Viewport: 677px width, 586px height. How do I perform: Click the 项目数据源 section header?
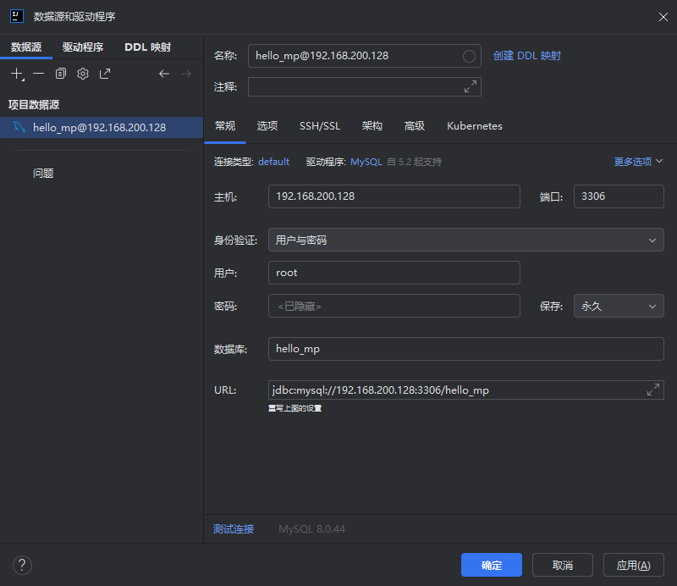(x=34, y=104)
